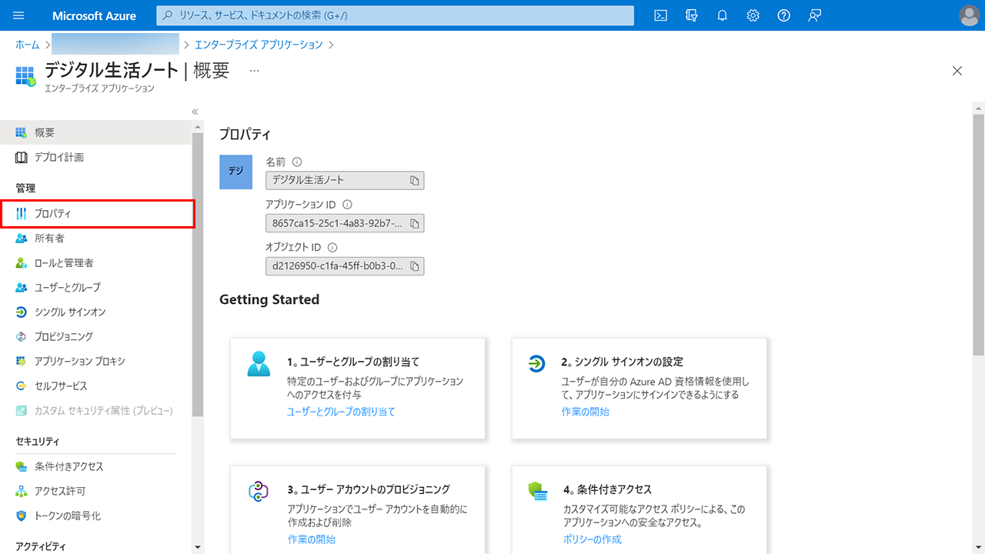
Task: Click the セキュリティ section label in sidebar
Action: pos(38,442)
